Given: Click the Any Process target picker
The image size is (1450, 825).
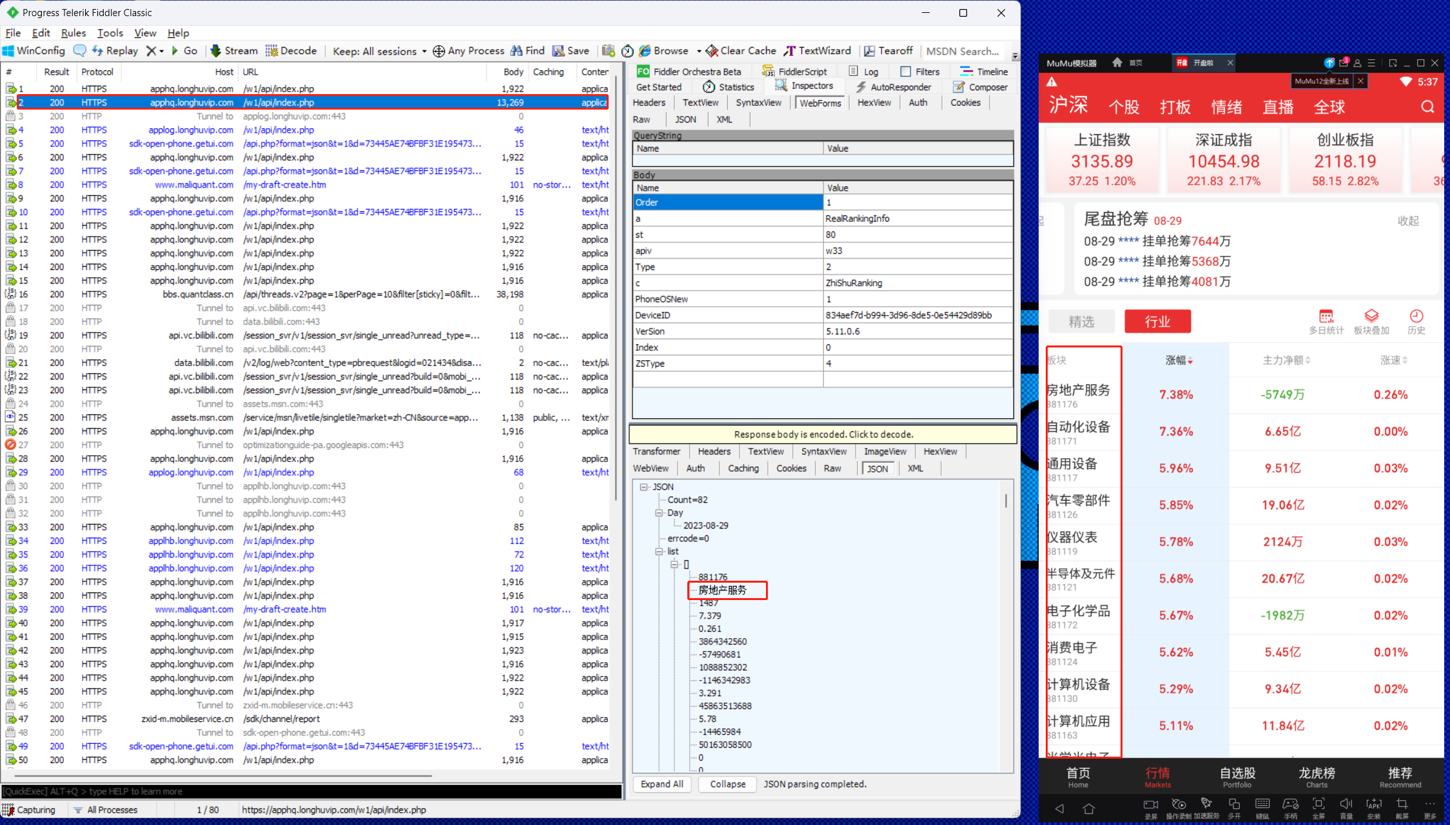Looking at the screenshot, I should (469, 51).
